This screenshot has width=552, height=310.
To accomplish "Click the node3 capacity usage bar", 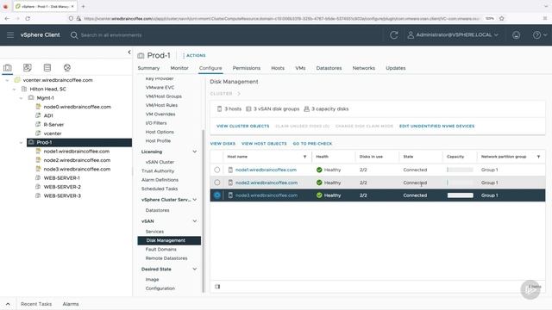I will click(460, 195).
